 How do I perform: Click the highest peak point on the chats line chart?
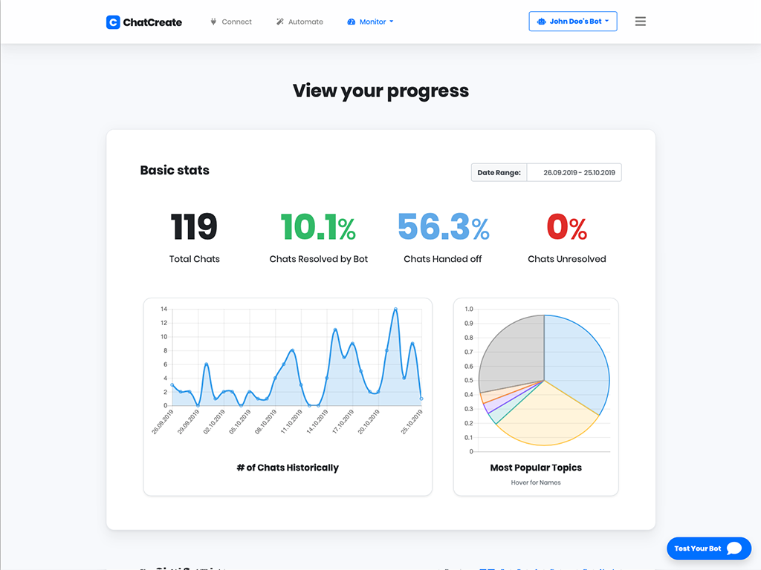[x=395, y=309]
